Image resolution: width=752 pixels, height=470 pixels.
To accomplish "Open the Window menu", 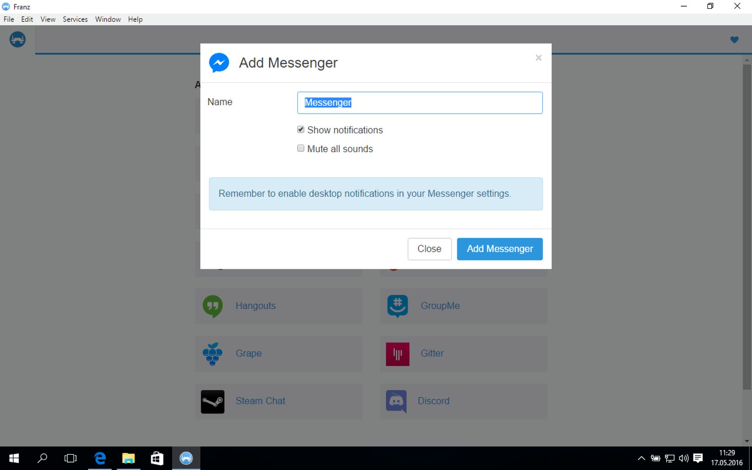I will (x=108, y=19).
